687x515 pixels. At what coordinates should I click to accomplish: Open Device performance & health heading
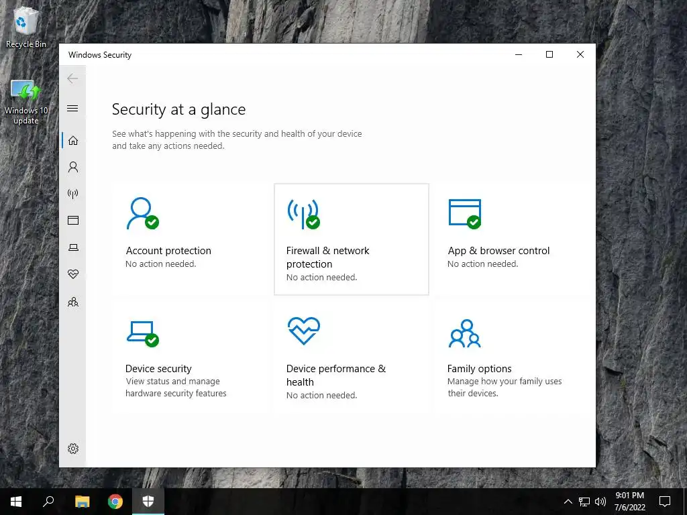pyautogui.click(x=336, y=375)
